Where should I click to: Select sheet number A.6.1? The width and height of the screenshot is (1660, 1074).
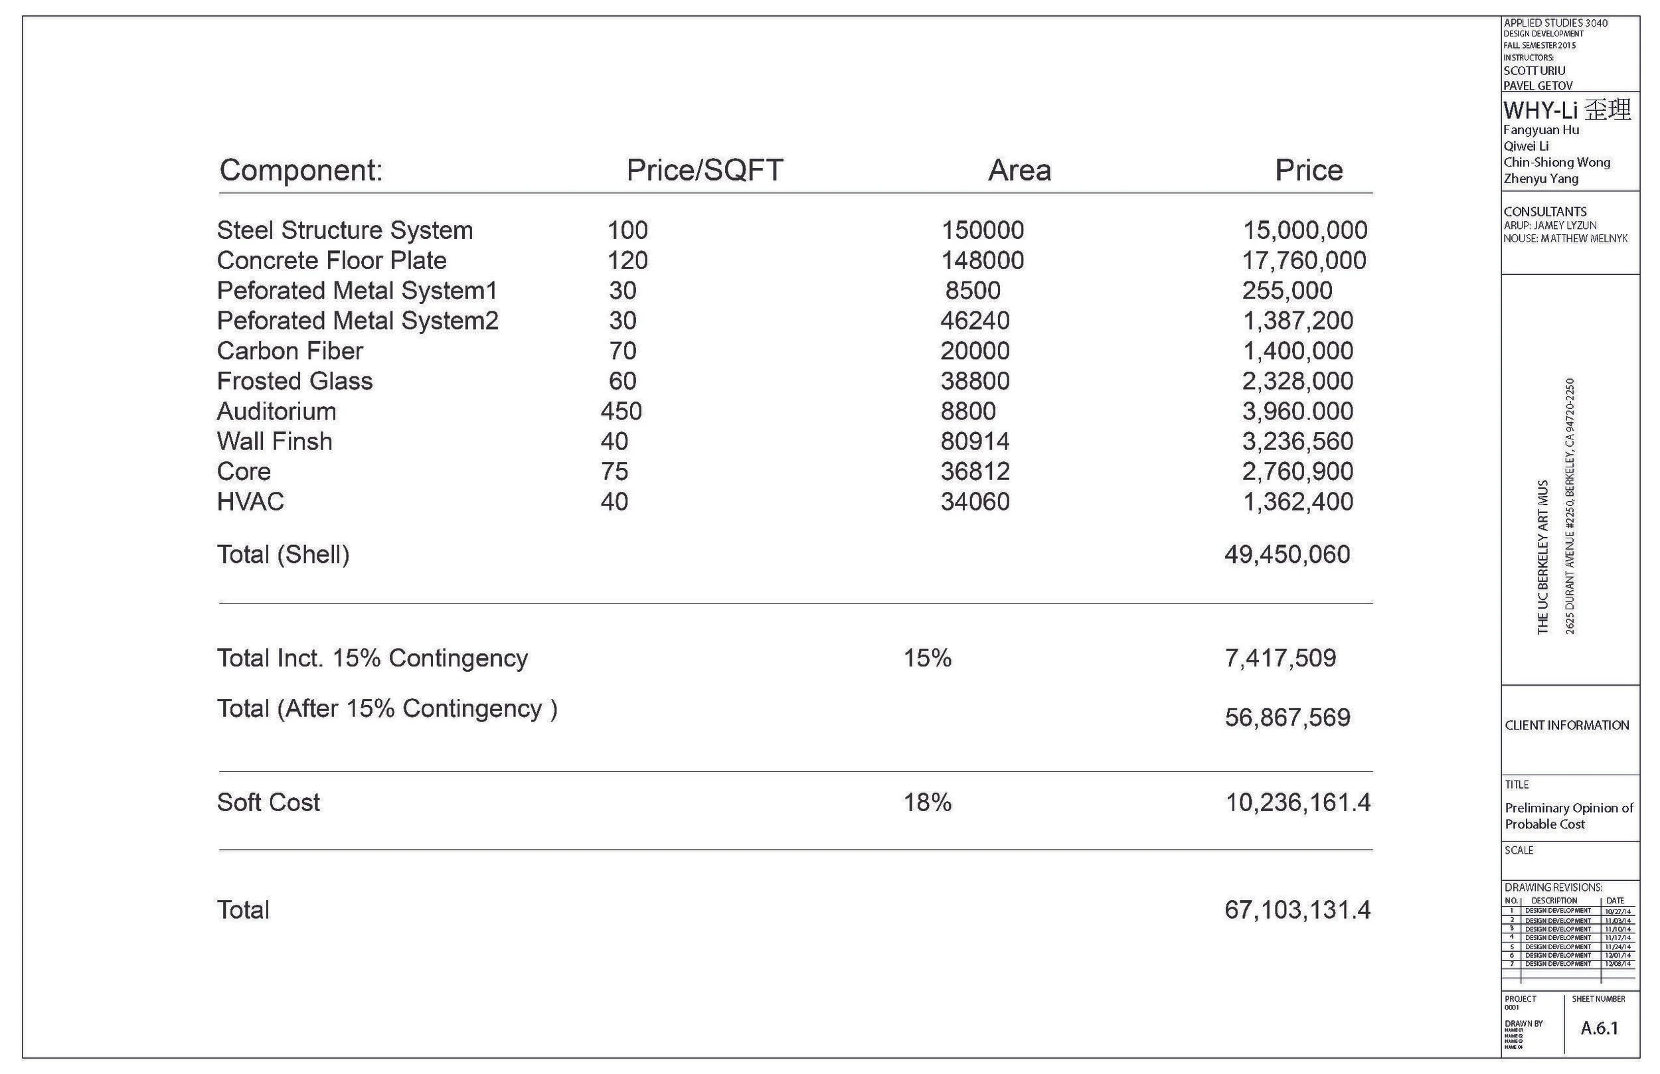pyautogui.click(x=1600, y=1028)
